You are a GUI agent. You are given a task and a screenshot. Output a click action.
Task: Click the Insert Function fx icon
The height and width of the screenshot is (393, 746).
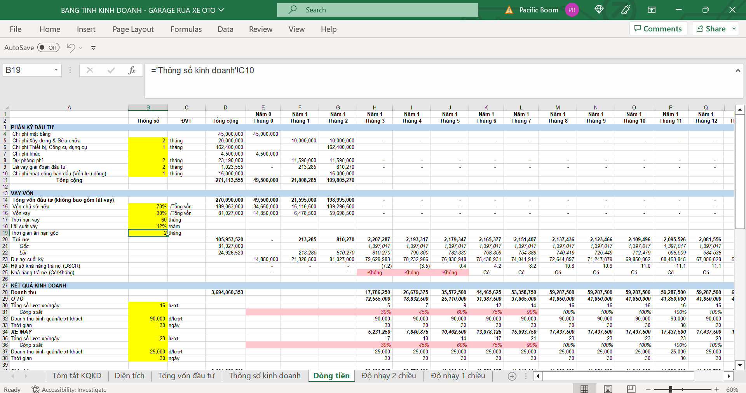click(132, 70)
